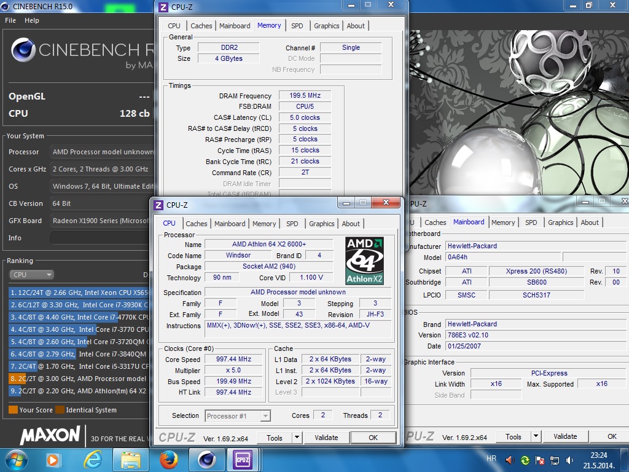Viewport: 629px width, 472px height.
Task: Open the Cinebench File menu
Action: 10,20
